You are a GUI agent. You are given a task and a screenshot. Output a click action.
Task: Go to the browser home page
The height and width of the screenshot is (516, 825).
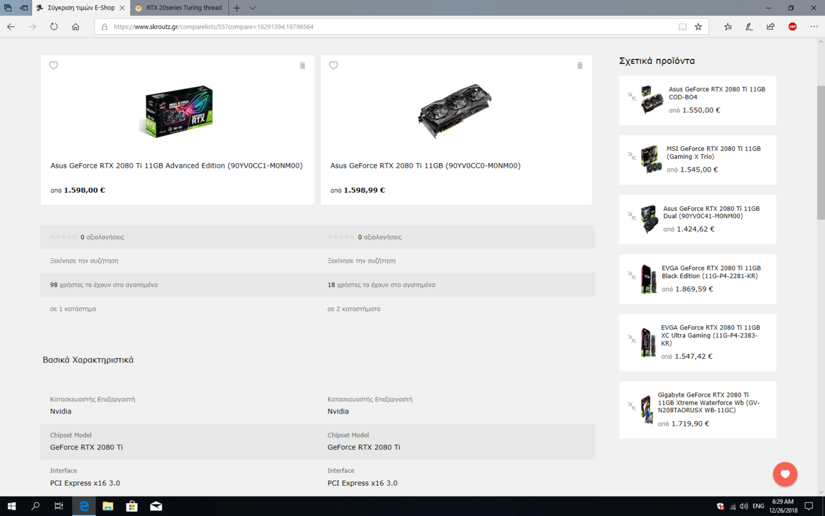(x=75, y=27)
